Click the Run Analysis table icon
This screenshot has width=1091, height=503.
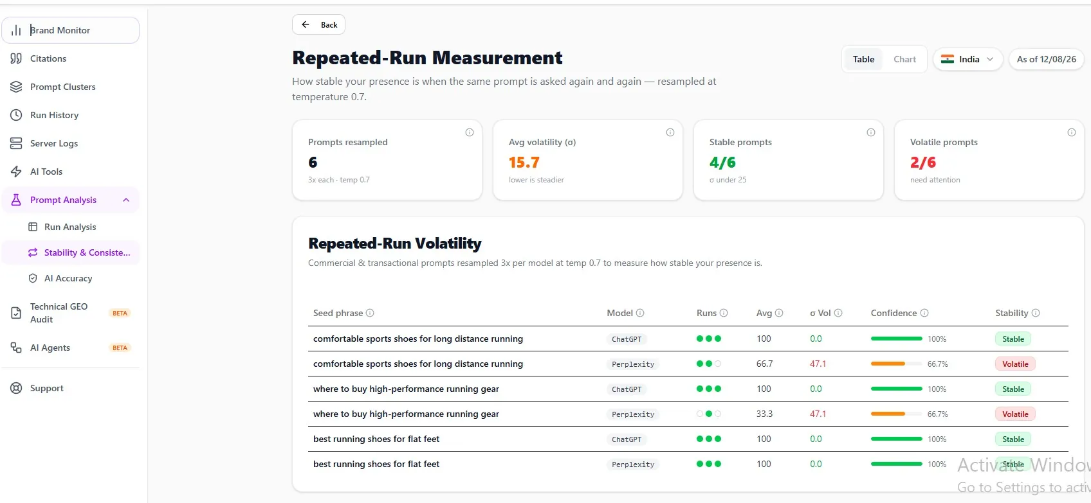click(x=33, y=227)
